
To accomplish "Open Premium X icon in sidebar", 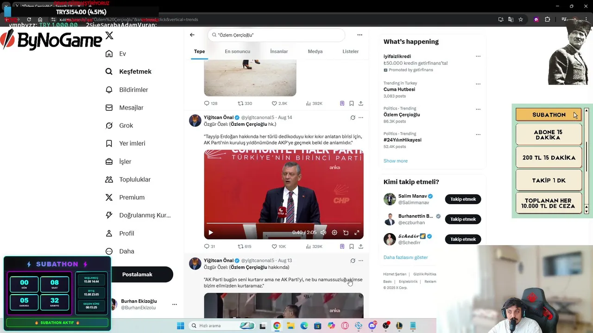I will (x=109, y=197).
